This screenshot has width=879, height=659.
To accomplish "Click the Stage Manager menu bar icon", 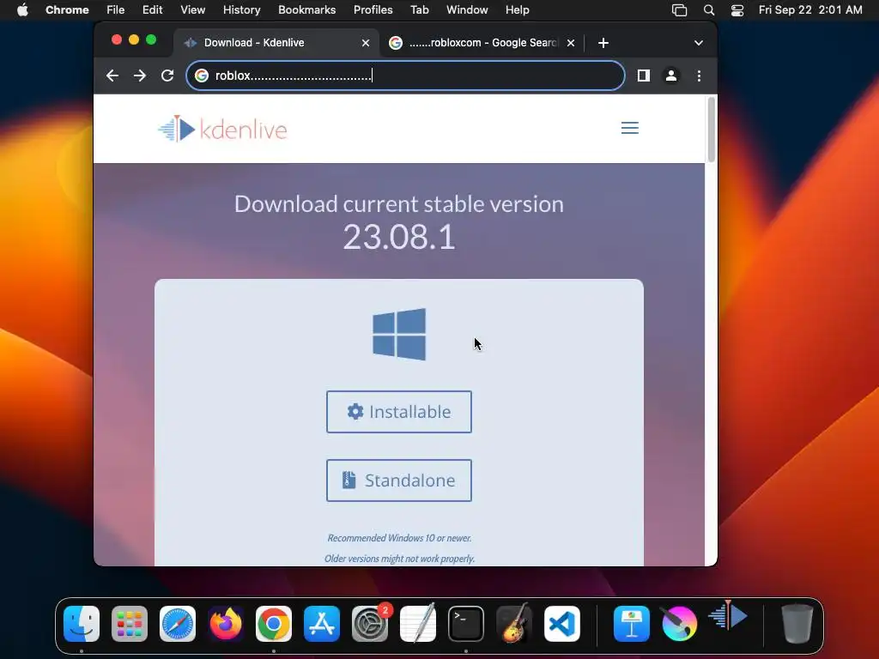I will coord(680,10).
